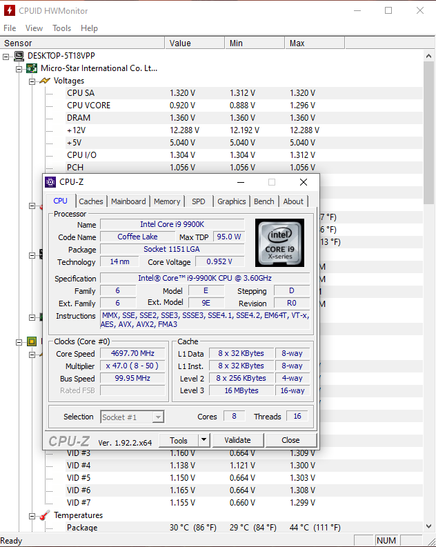Click the HWMonitor scrollbar up arrow
Image resolution: width=436 pixels, height=547 pixels.
(x=429, y=56)
